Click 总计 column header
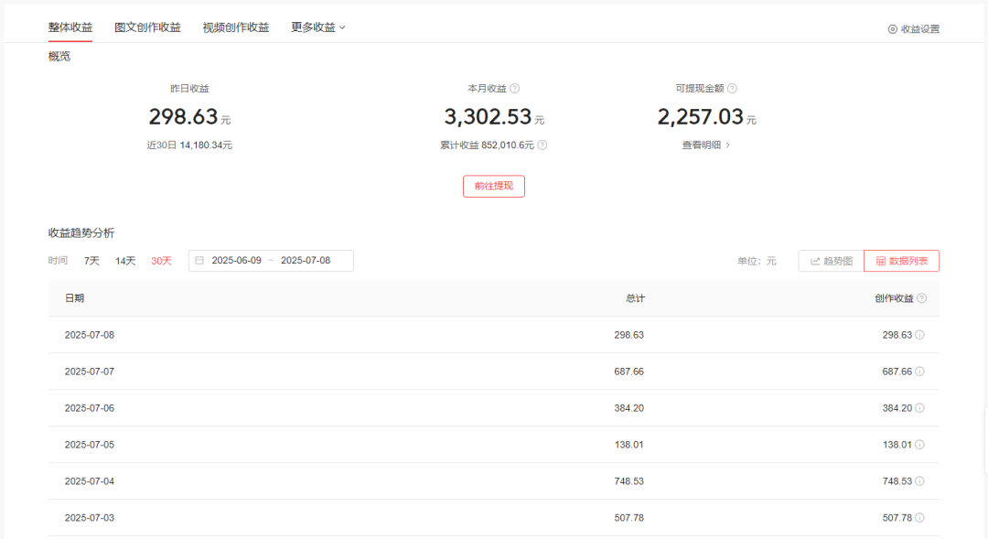988x539 pixels. click(x=635, y=298)
